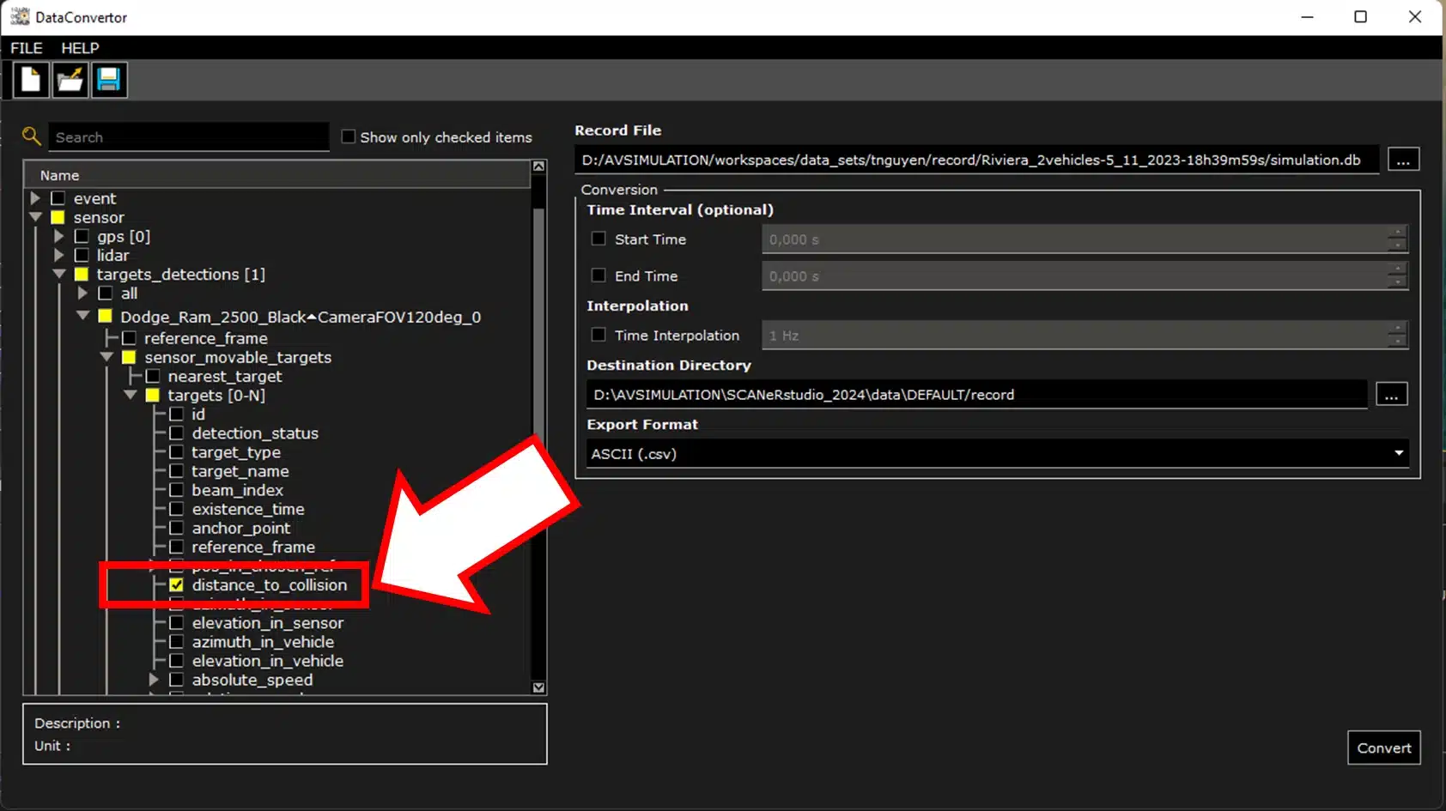This screenshot has width=1446, height=811.
Task: Open the FILE menu
Action: tap(27, 48)
